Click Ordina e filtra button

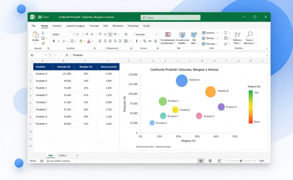[237, 38]
